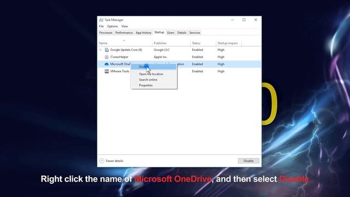This screenshot has width=350, height=197.
Task: Click the Task Manager title bar icon
Action: (x=101, y=20)
